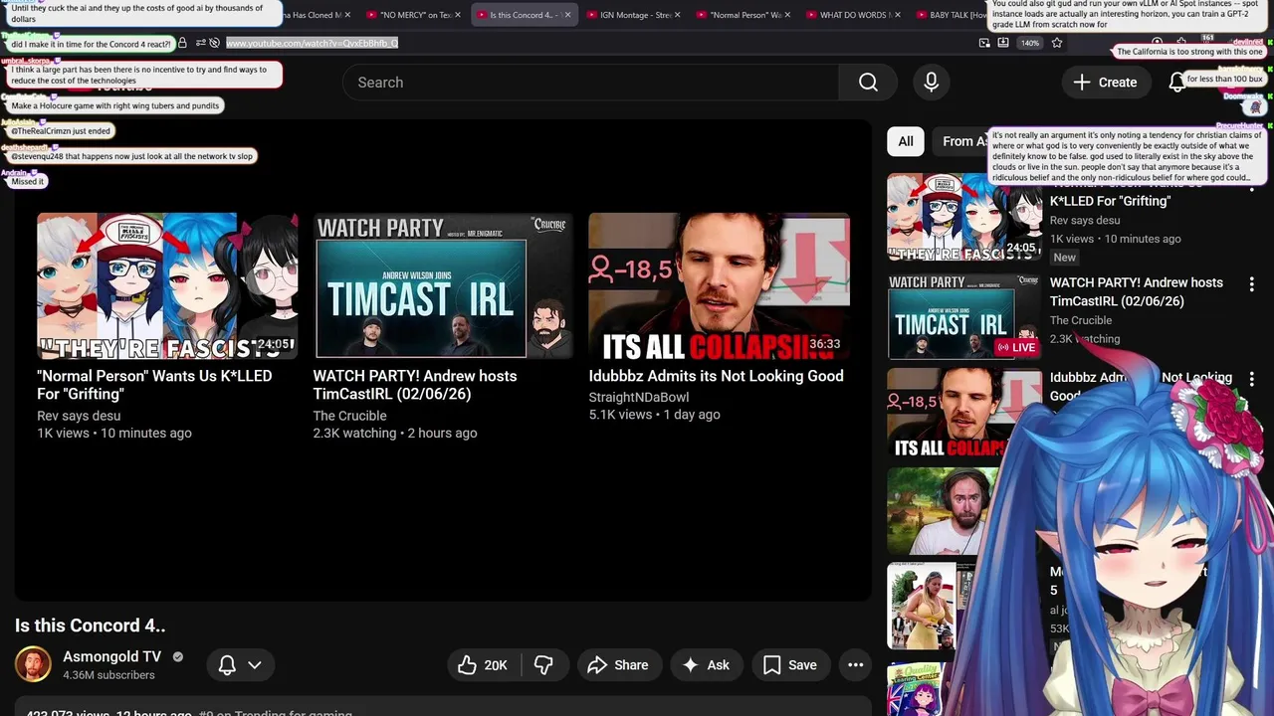Expand subscription notification bell dropdown
This screenshot has height=716, width=1274.
click(240, 665)
